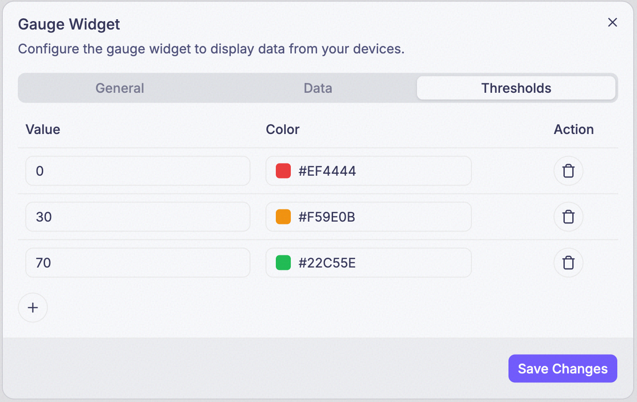Close the Gauge Widget dialog
Screen dimensions: 637x402
click(612, 22)
